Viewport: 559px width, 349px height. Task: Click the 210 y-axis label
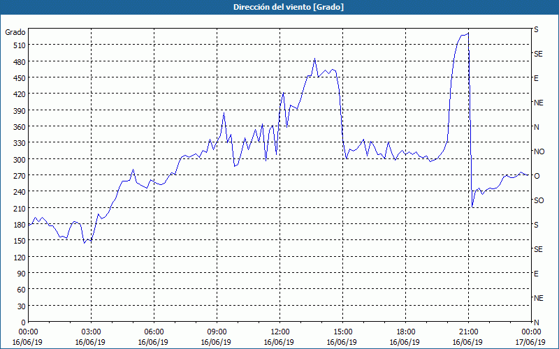(20, 208)
